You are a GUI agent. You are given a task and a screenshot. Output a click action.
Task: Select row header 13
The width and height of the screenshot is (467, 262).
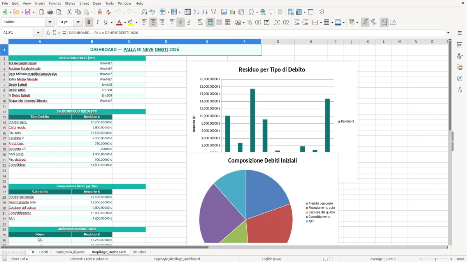4,117
